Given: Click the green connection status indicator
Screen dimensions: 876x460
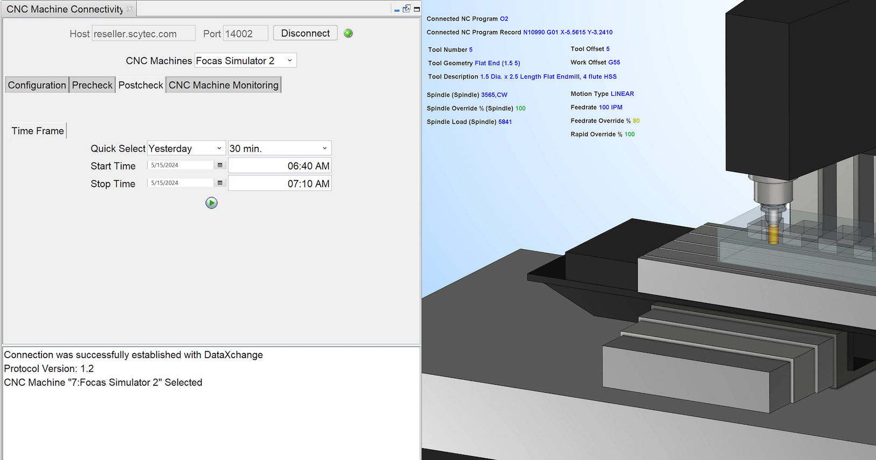Looking at the screenshot, I should [348, 33].
